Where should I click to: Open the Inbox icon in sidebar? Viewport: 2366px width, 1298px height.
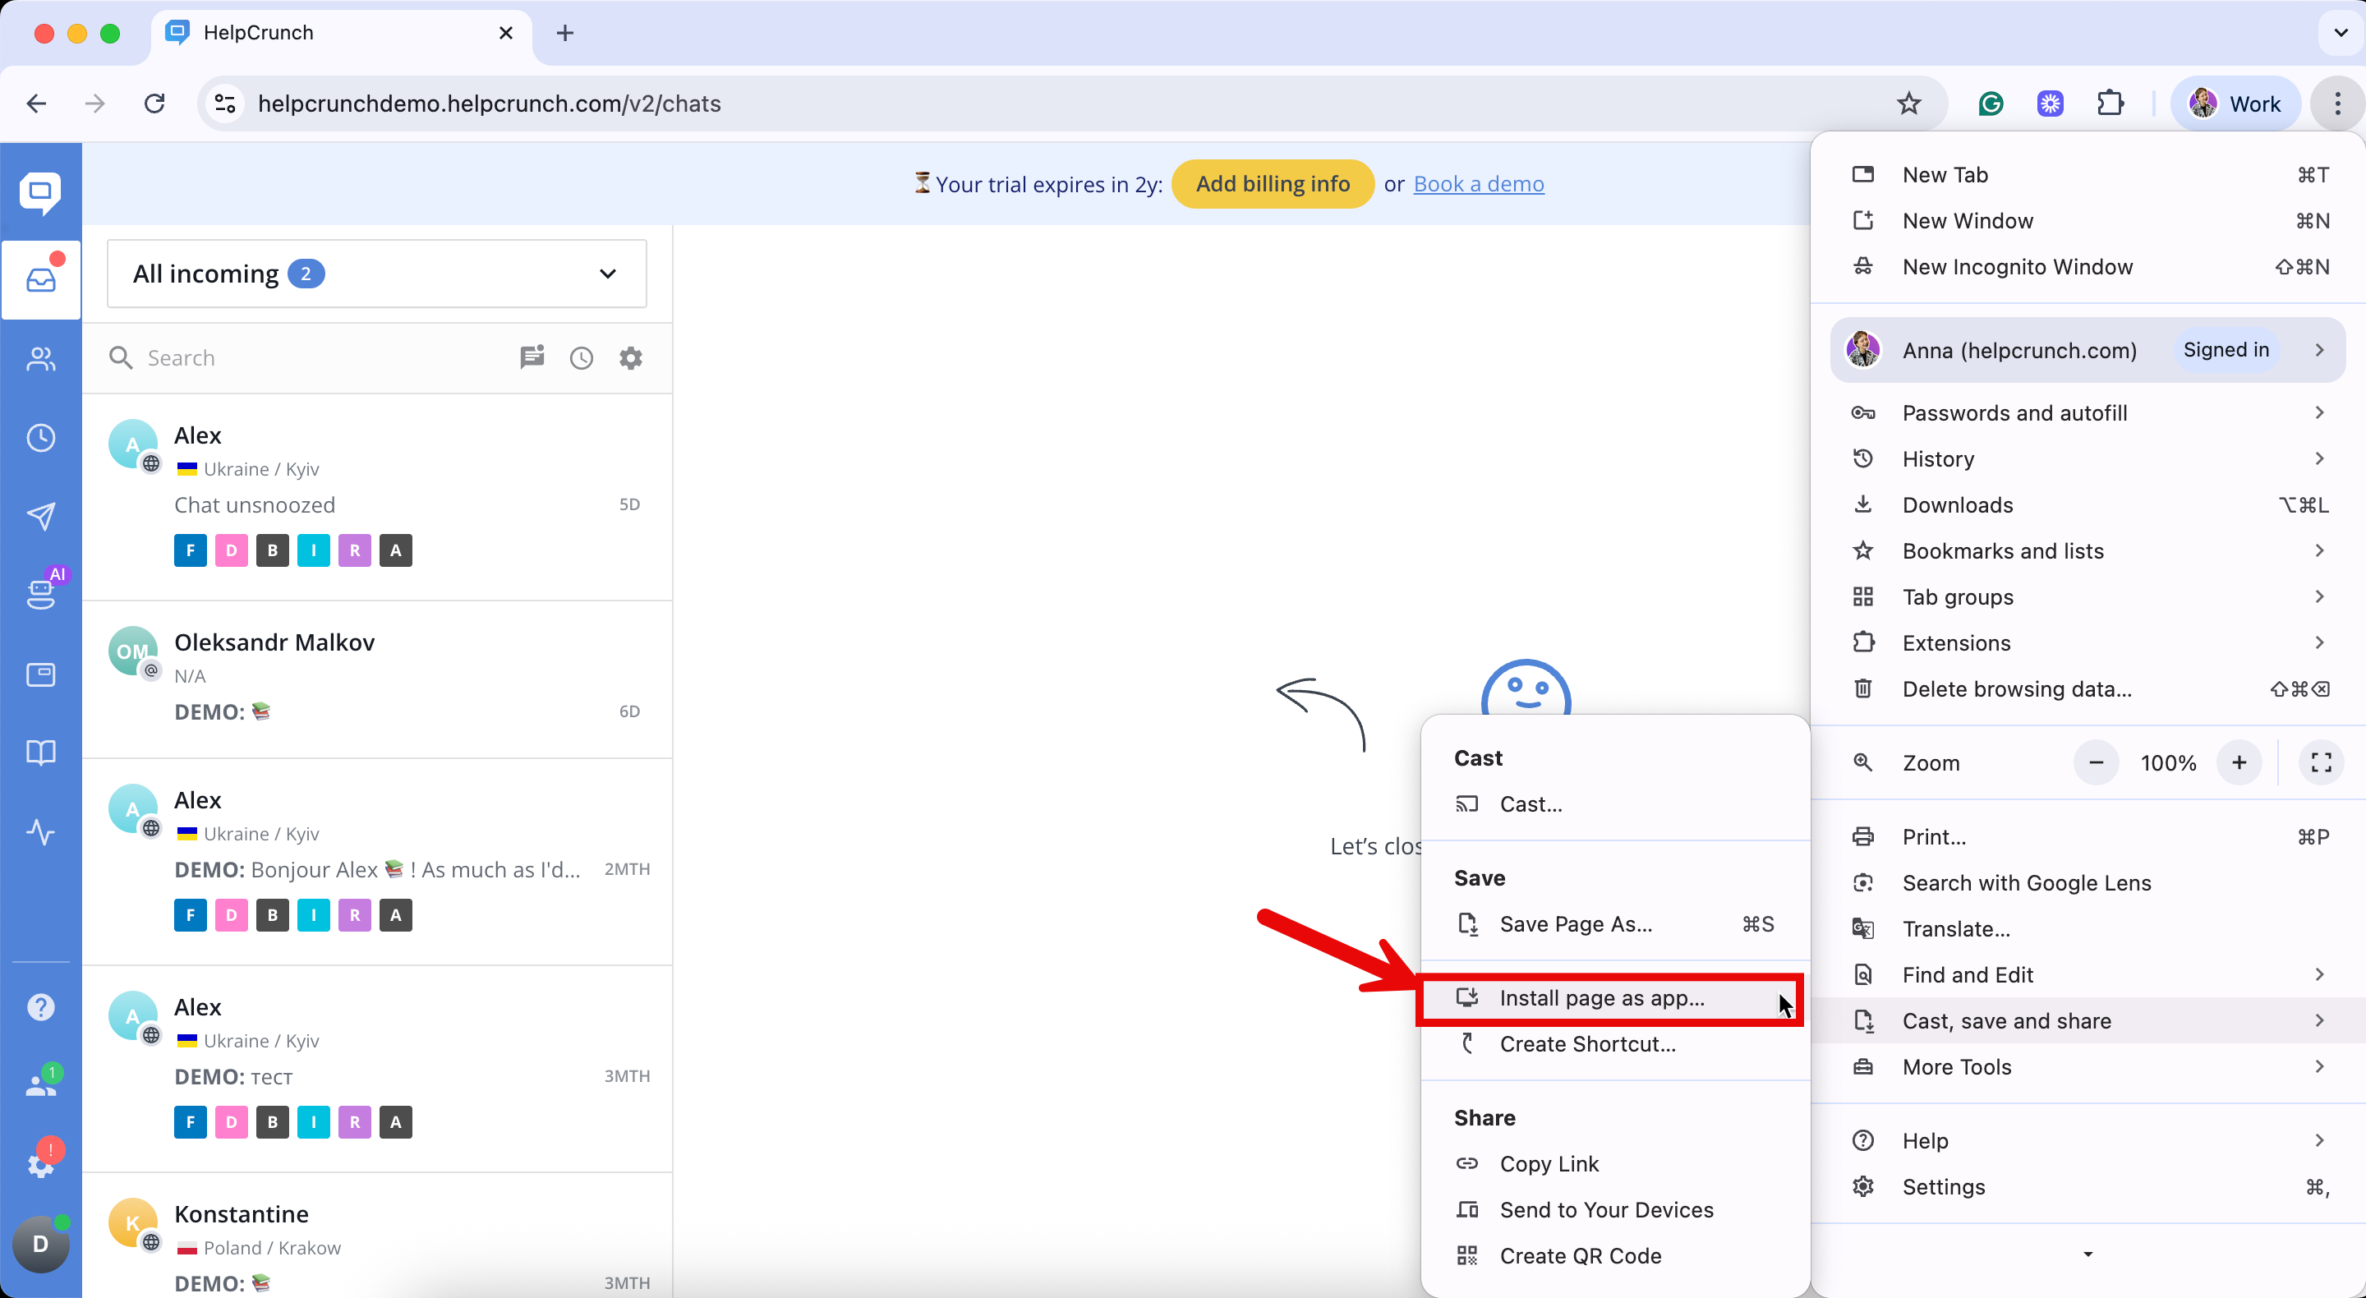[x=40, y=279]
